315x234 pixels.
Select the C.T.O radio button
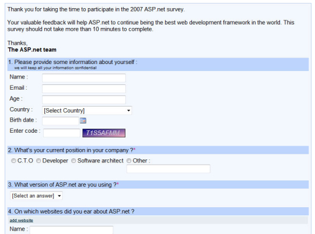tap(13, 161)
